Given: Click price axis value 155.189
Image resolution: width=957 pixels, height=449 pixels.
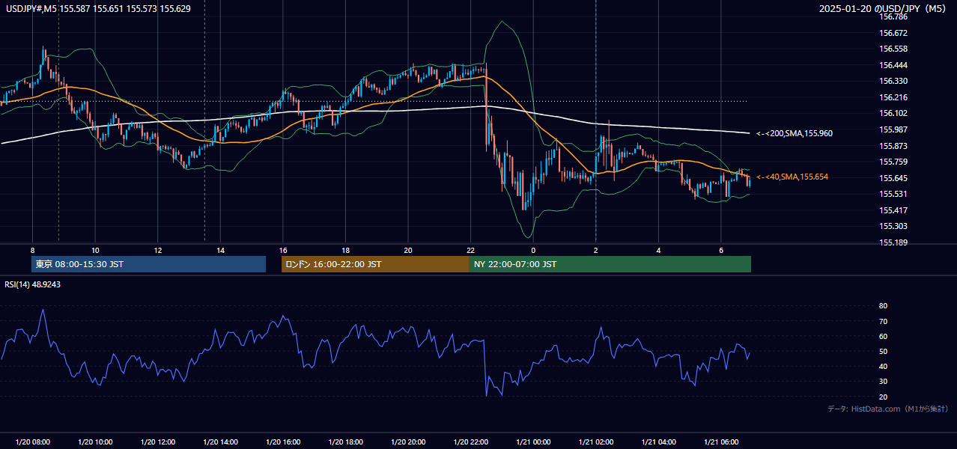Looking at the screenshot, I should [893, 242].
